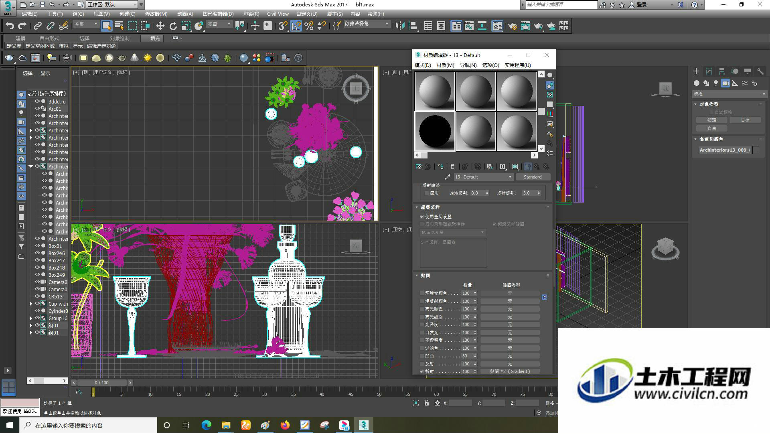Click the Pick Material eyedropper

click(448, 177)
